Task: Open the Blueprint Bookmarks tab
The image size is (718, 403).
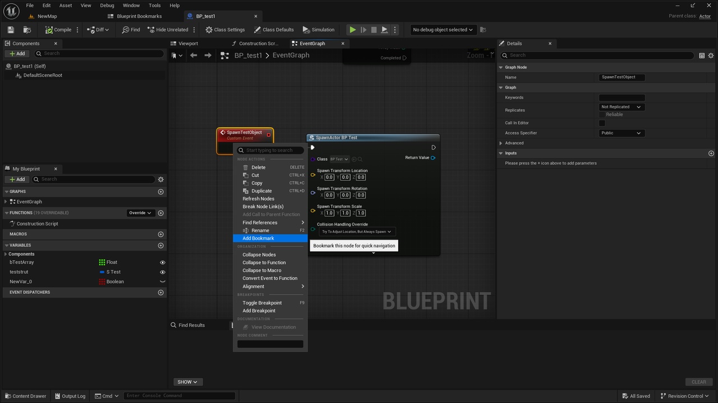Action: [139, 16]
